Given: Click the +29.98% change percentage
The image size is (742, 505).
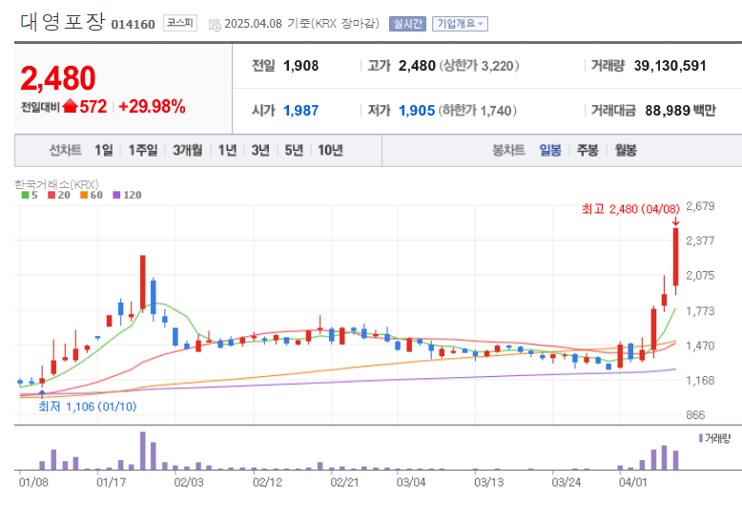Looking at the screenshot, I should (152, 106).
